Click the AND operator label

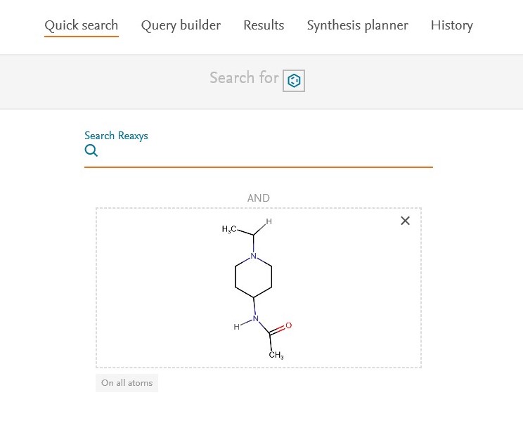[x=258, y=198]
